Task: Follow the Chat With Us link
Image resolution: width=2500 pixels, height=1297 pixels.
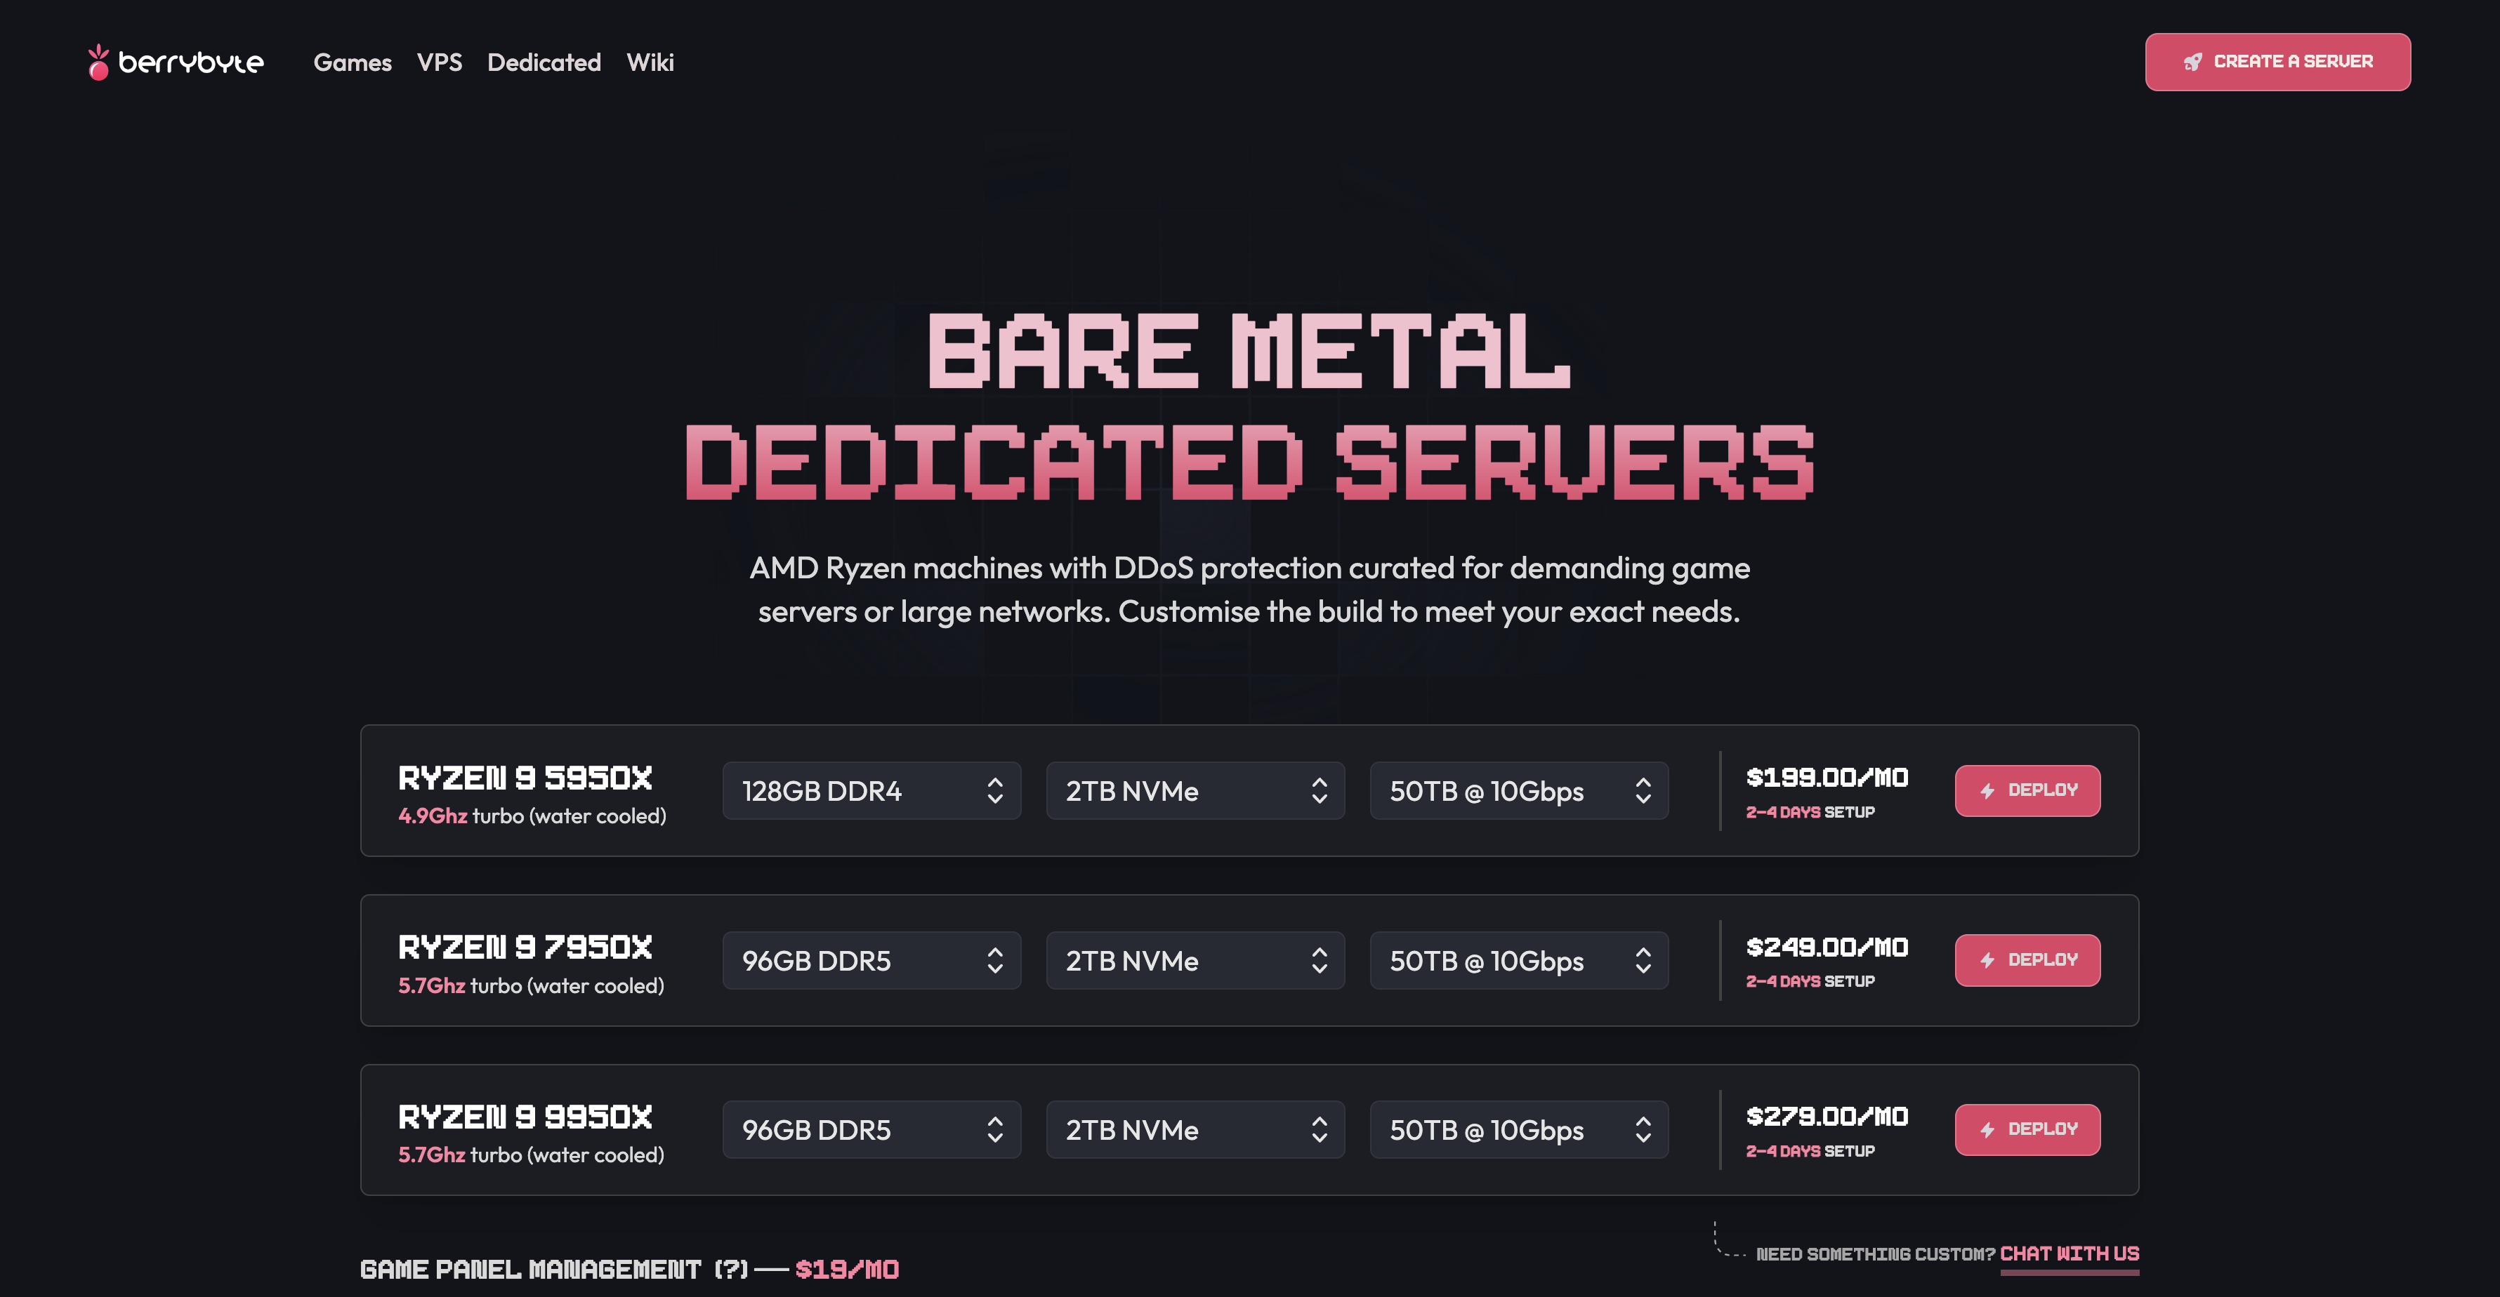Action: click(x=2069, y=1253)
